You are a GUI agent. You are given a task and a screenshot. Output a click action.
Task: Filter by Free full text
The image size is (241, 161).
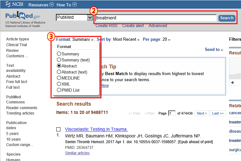[17, 82]
